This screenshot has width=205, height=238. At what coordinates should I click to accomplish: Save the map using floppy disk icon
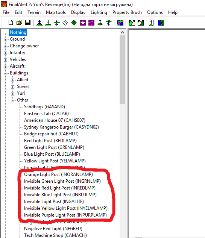point(28,23)
